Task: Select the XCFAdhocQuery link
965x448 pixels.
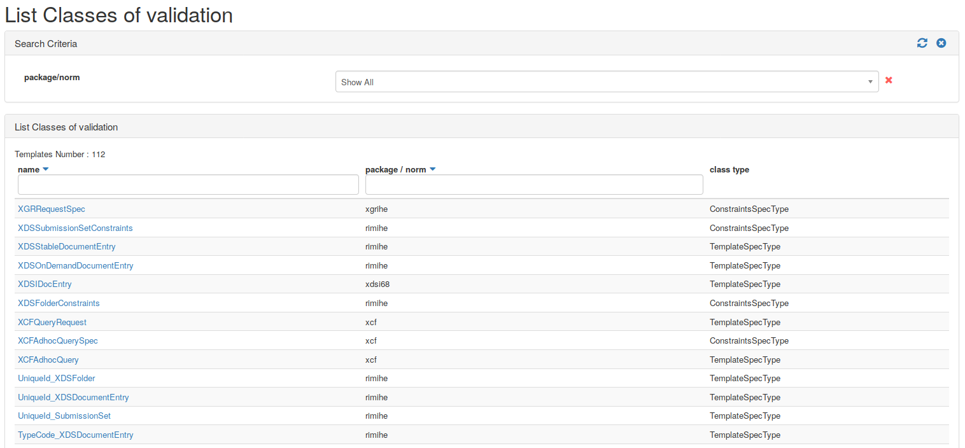Action: tap(48, 360)
